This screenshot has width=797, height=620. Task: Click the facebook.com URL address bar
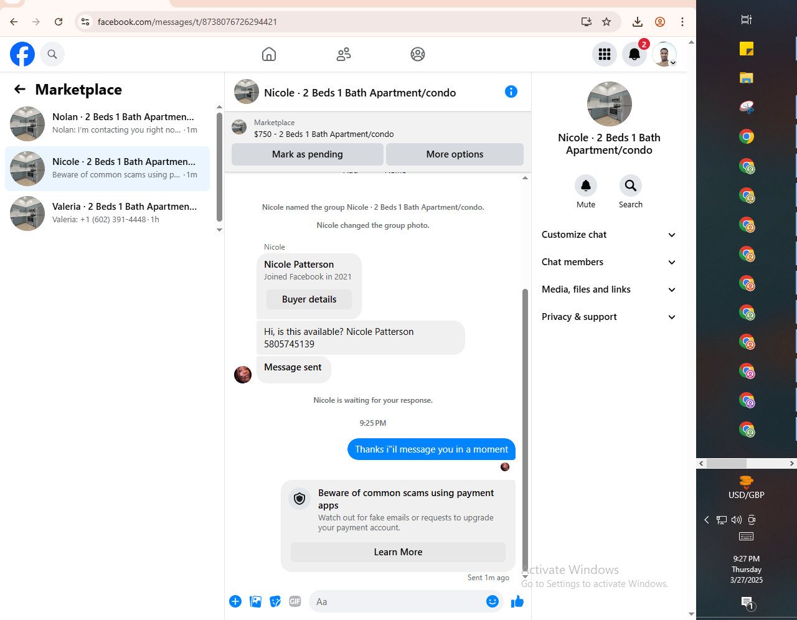pos(187,22)
